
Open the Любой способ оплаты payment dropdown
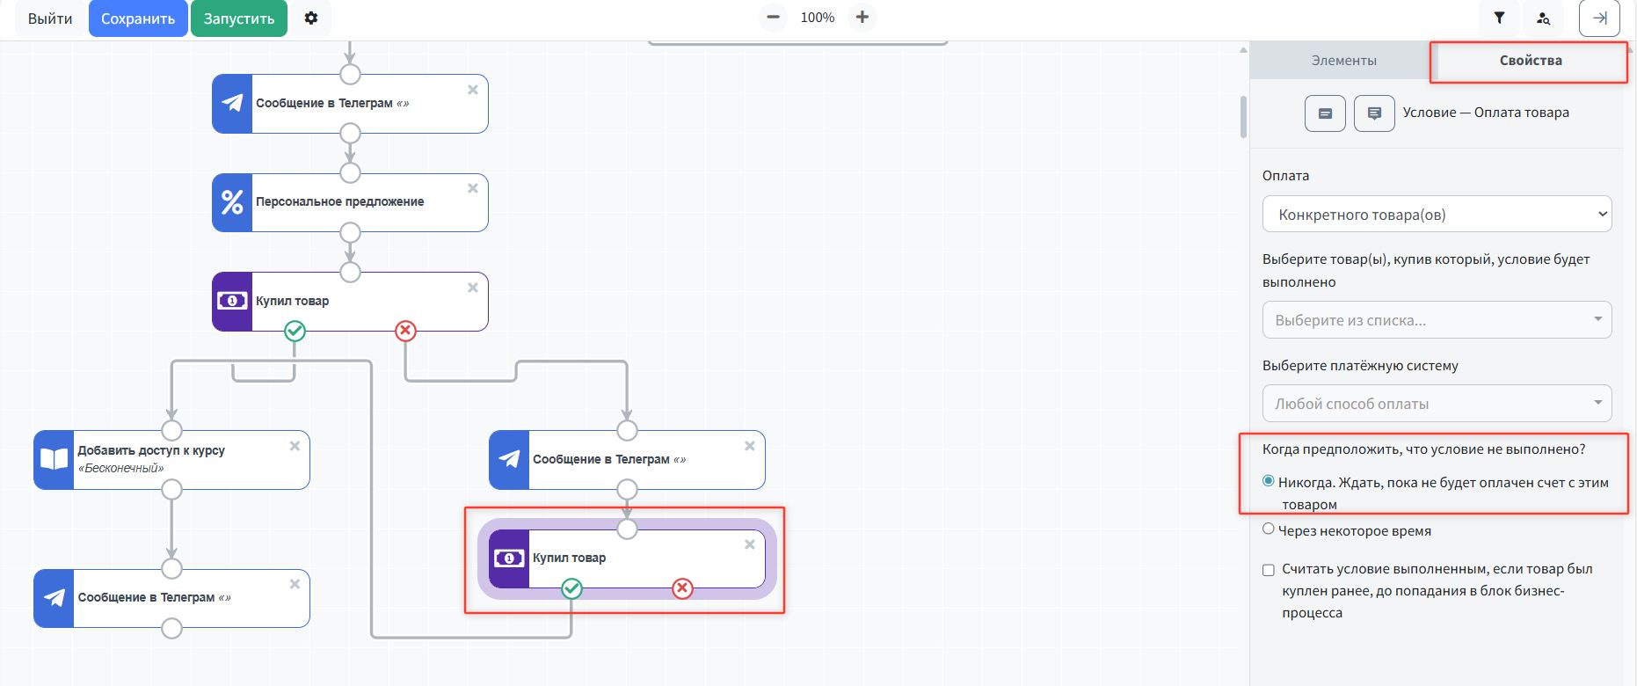(x=1437, y=404)
